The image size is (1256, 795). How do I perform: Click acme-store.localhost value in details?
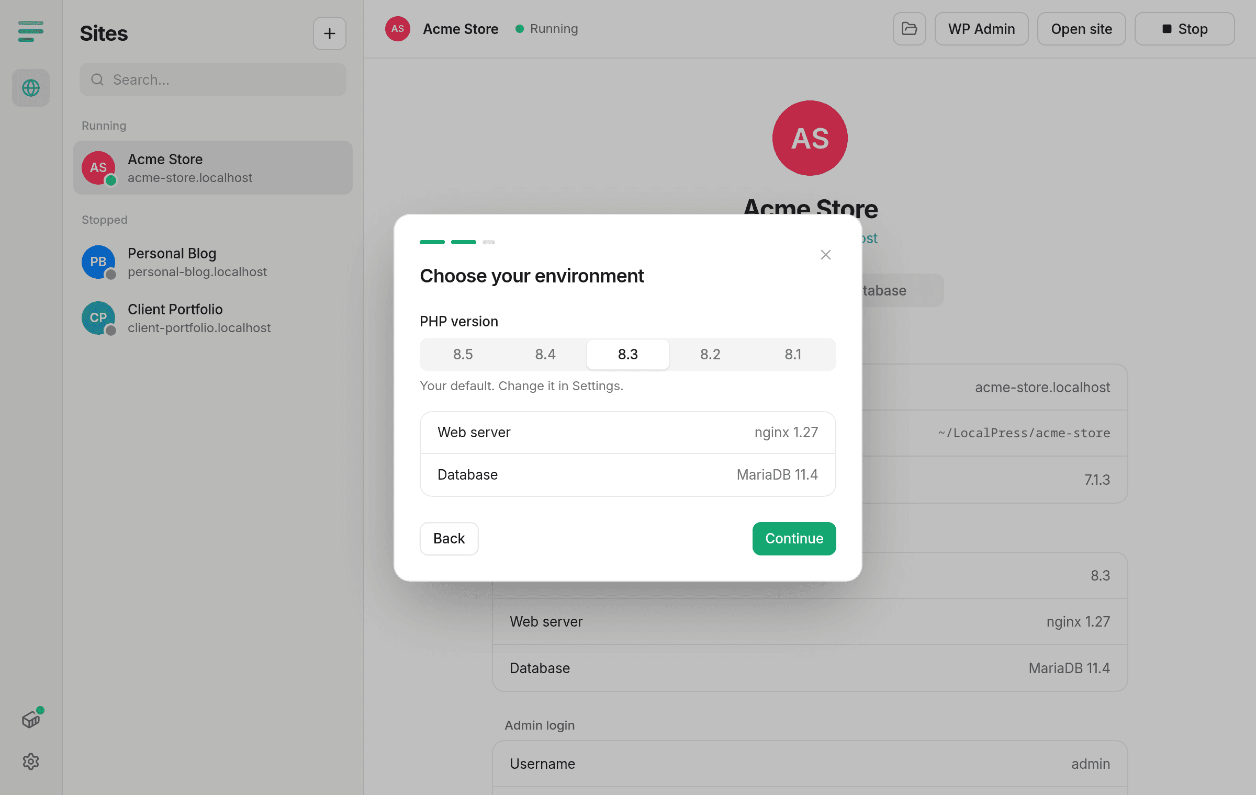click(1042, 388)
